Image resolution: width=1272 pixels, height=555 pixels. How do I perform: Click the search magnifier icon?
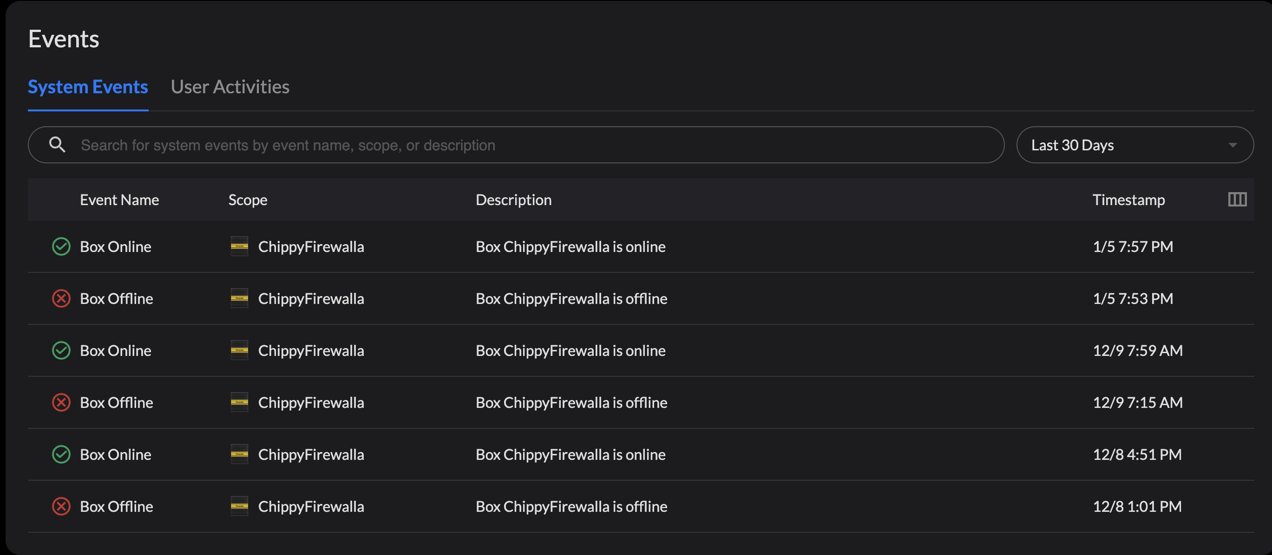pyautogui.click(x=57, y=144)
